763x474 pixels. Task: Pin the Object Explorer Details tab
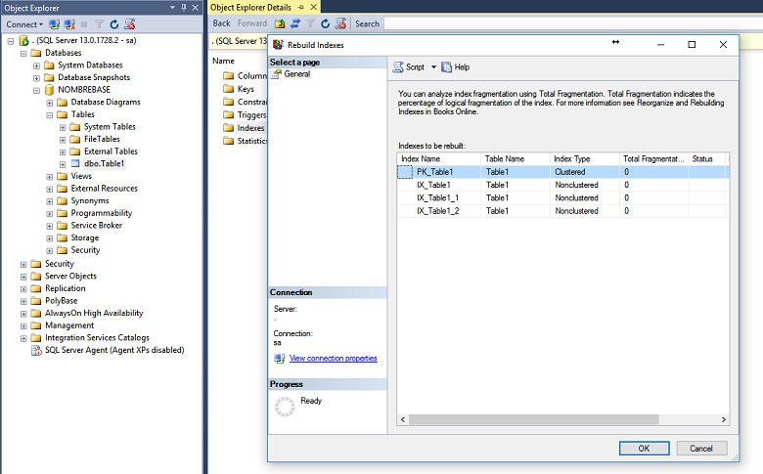pos(300,7)
